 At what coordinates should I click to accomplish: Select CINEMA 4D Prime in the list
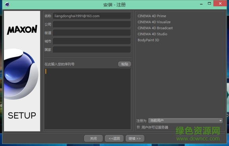152,16
